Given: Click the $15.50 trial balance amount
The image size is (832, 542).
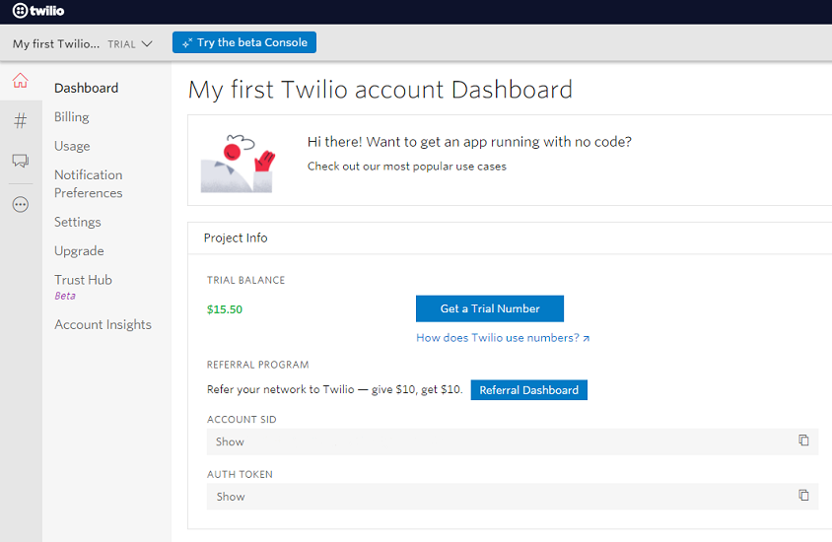Looking at the screenshot, I should tap(225, 309).
